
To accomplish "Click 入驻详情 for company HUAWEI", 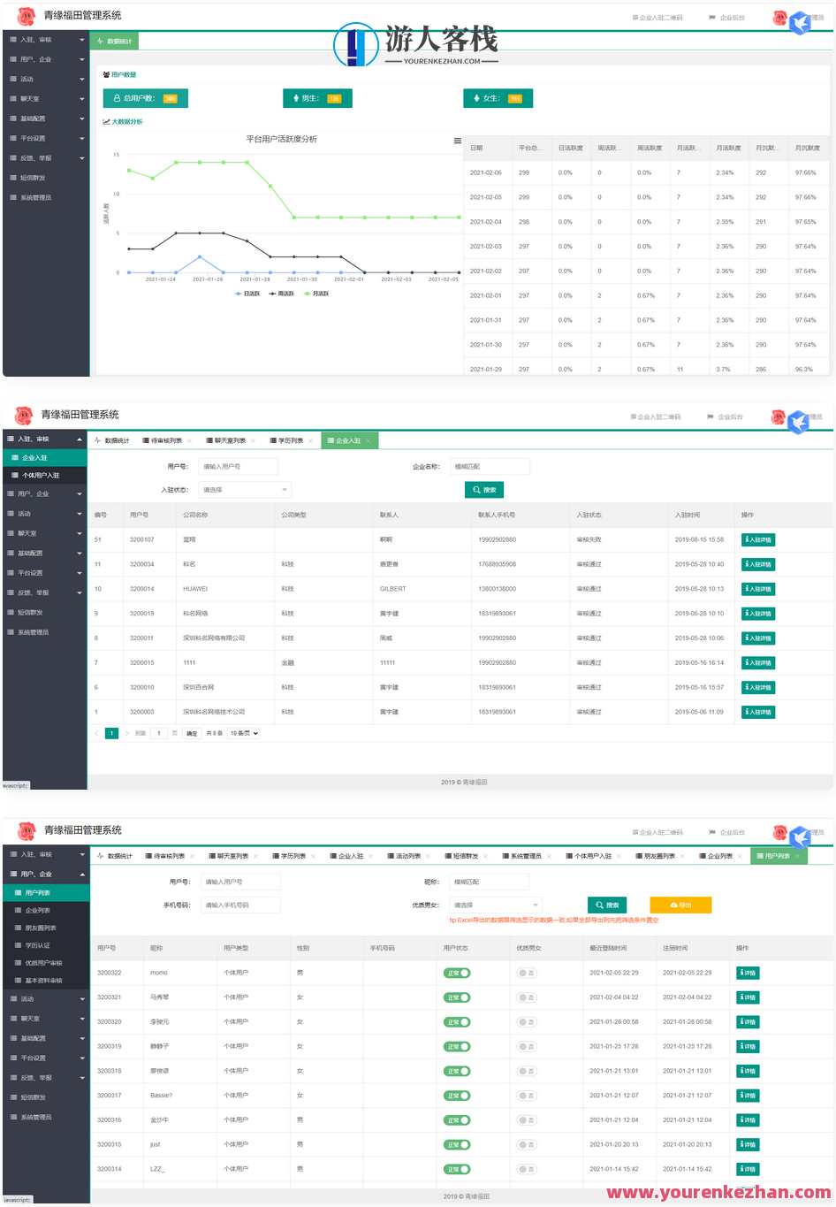I will pos(757,589).
